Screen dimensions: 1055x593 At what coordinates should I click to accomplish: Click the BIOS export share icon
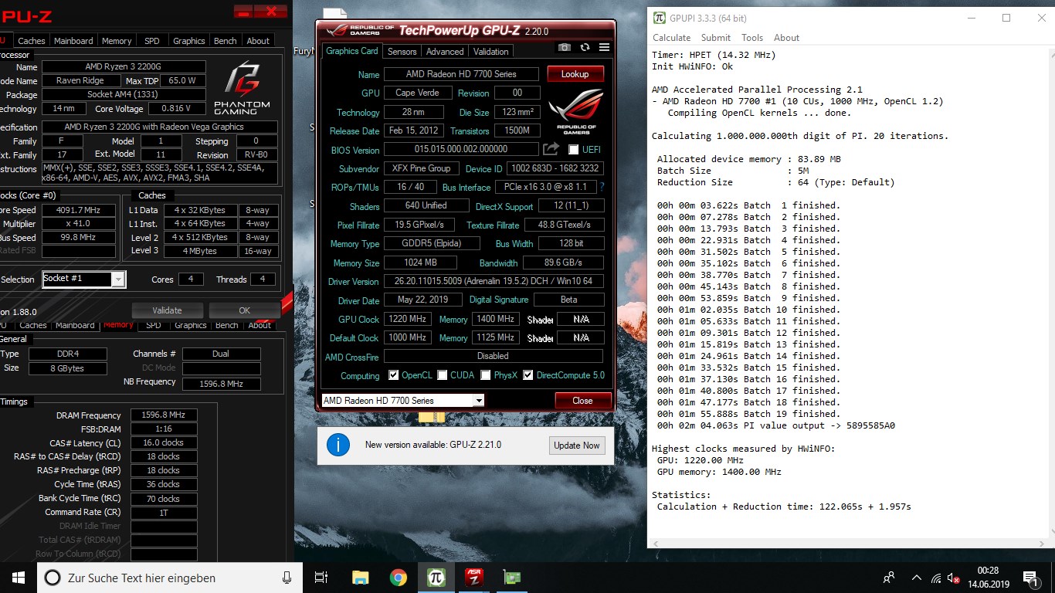[x=551, y=149]
